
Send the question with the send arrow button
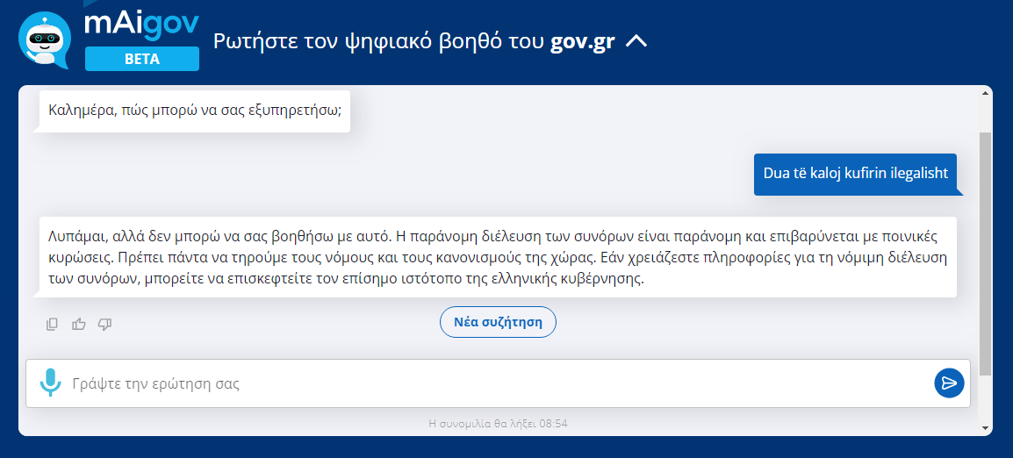[949, 383]
